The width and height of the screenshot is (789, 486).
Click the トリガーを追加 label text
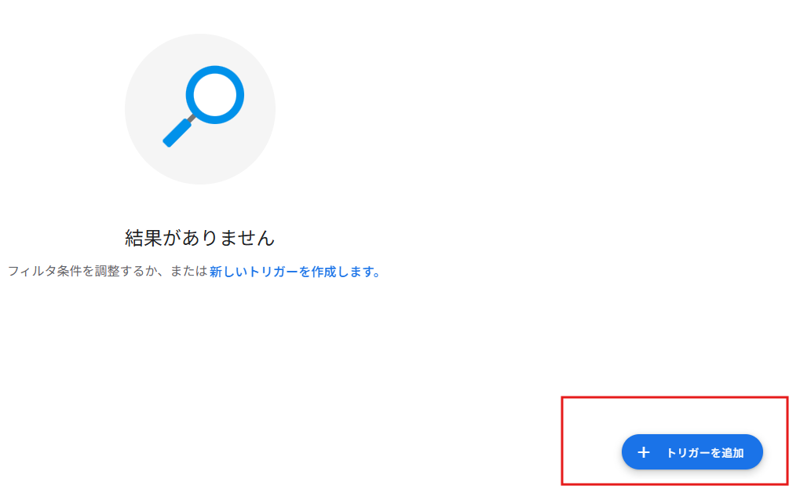click(704, 453)
